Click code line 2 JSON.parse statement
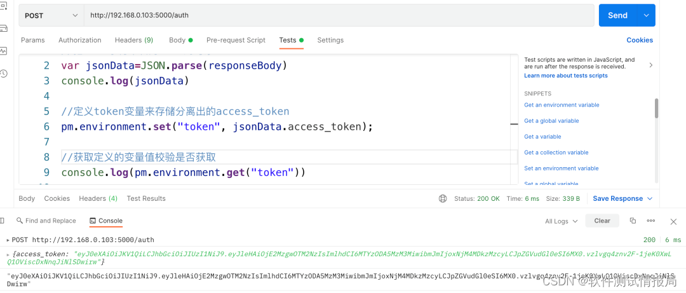This screenshot has width=686, height=293. (x=174, y=65)
